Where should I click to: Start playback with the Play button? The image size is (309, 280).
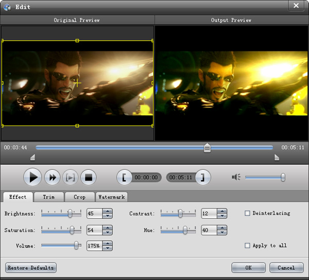(x=32, y=177)
